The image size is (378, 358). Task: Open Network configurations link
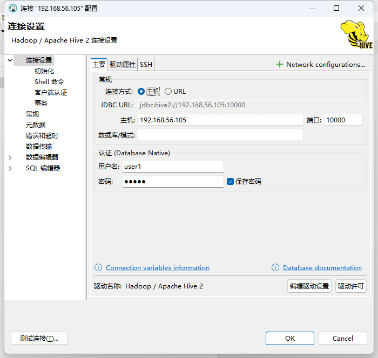(326, 65)
